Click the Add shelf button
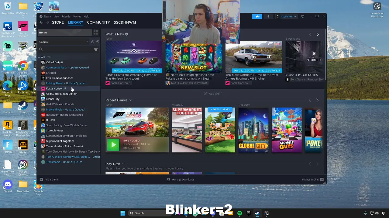 coord(213,94)
